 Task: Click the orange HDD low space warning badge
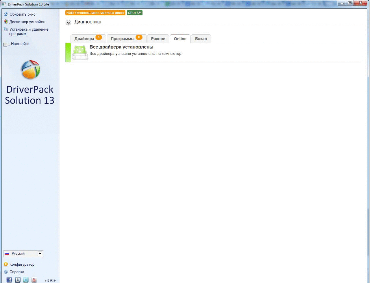tap(95, 13)
